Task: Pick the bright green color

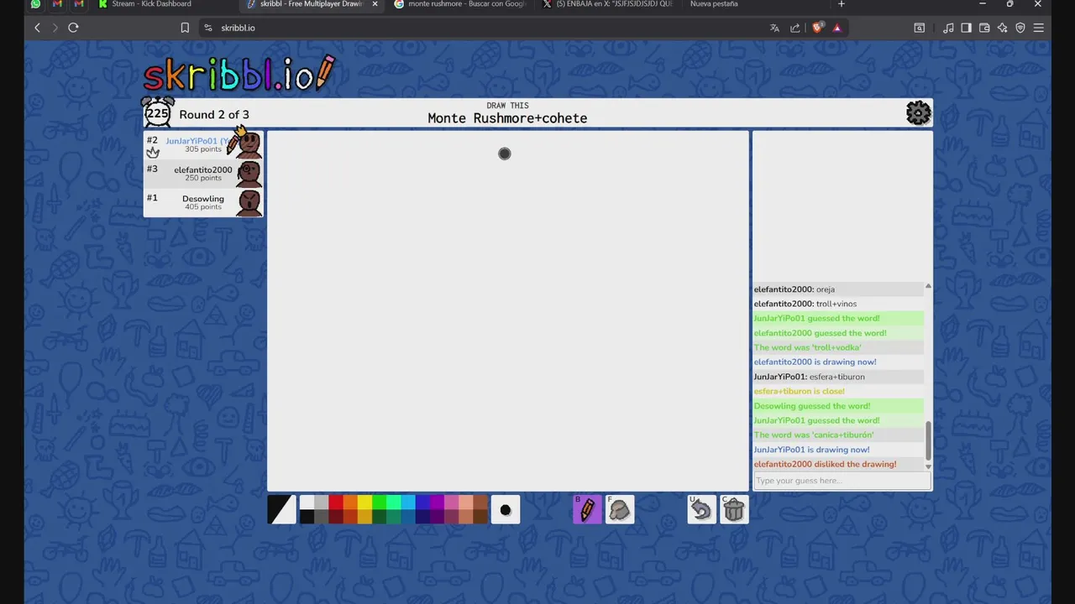Action: tap(379, 502)
